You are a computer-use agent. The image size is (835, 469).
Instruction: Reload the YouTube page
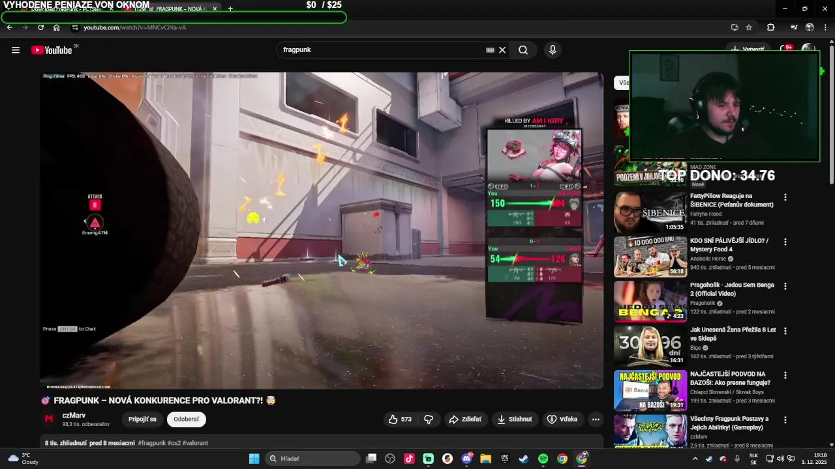(41, 27)
